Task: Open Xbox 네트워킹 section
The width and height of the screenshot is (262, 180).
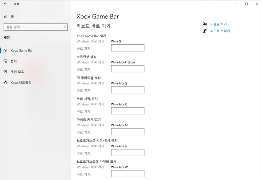Action: point(21,82)
